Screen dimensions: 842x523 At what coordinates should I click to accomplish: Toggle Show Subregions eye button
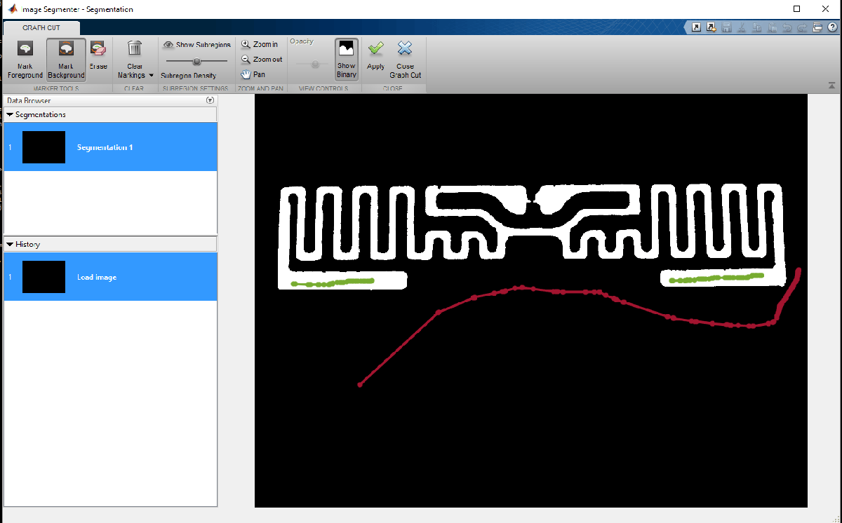(196, 44)
